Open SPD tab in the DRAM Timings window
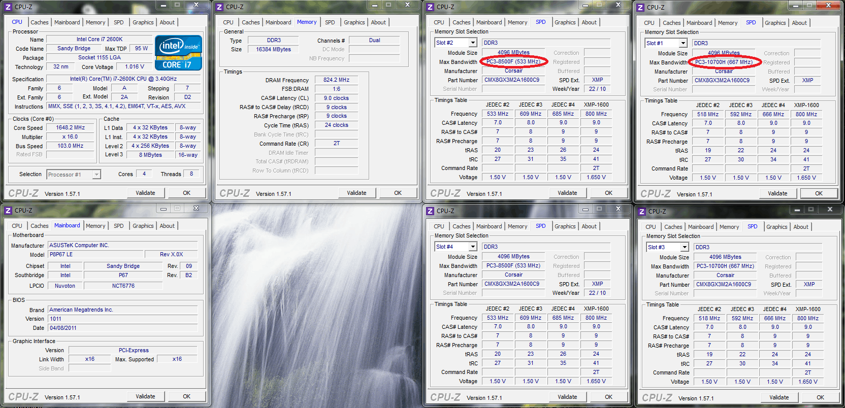Viewport: 845px width, 408px height. [x=330, y=22]
